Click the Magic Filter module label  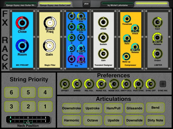click(50, 65)
